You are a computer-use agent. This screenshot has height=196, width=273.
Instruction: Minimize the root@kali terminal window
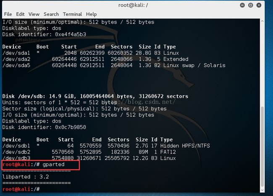[x=242, y=5]
